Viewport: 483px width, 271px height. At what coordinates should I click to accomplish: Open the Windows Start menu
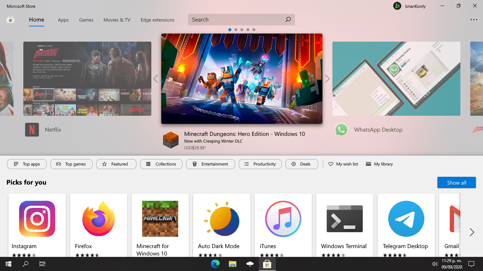(x=8, y=264)
